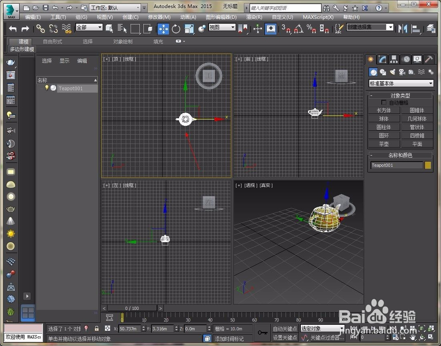441x346 pixels.
Task: Click the Select by Name icon
Action: (122, 29)
